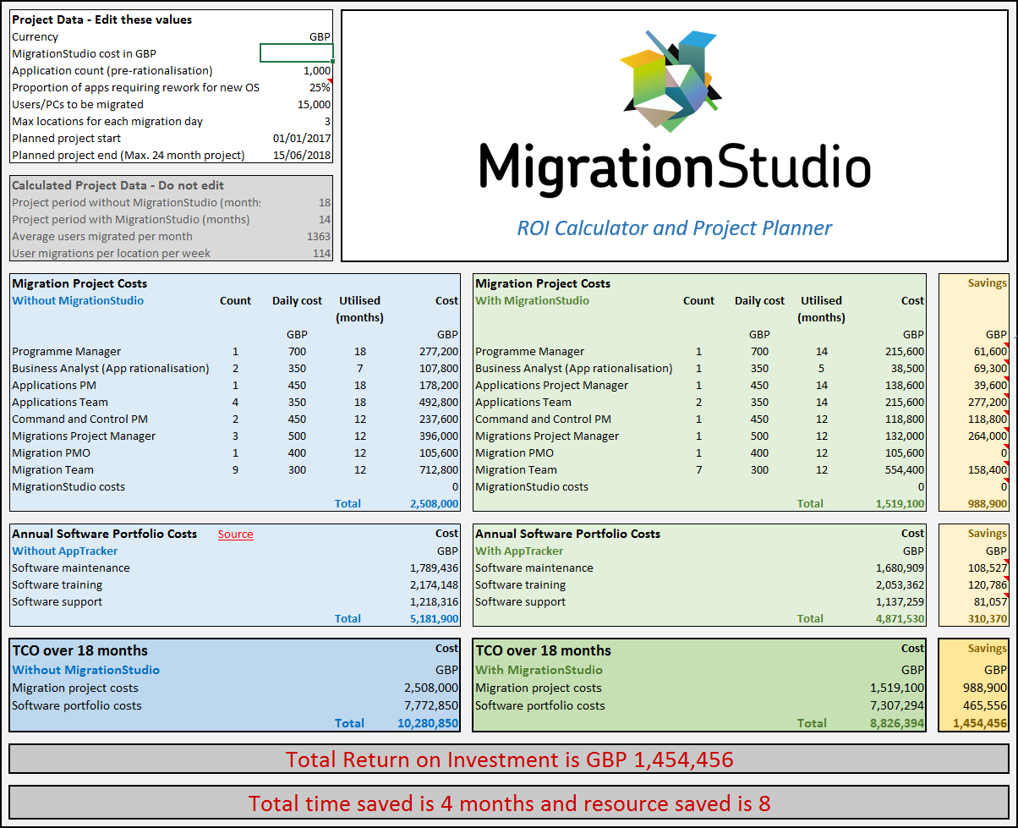The width and height of the screenshot is (1018, 828).
Task: Select TCO total 8,826,394 with MigrationStudio
Action: [x=897, y=724]
